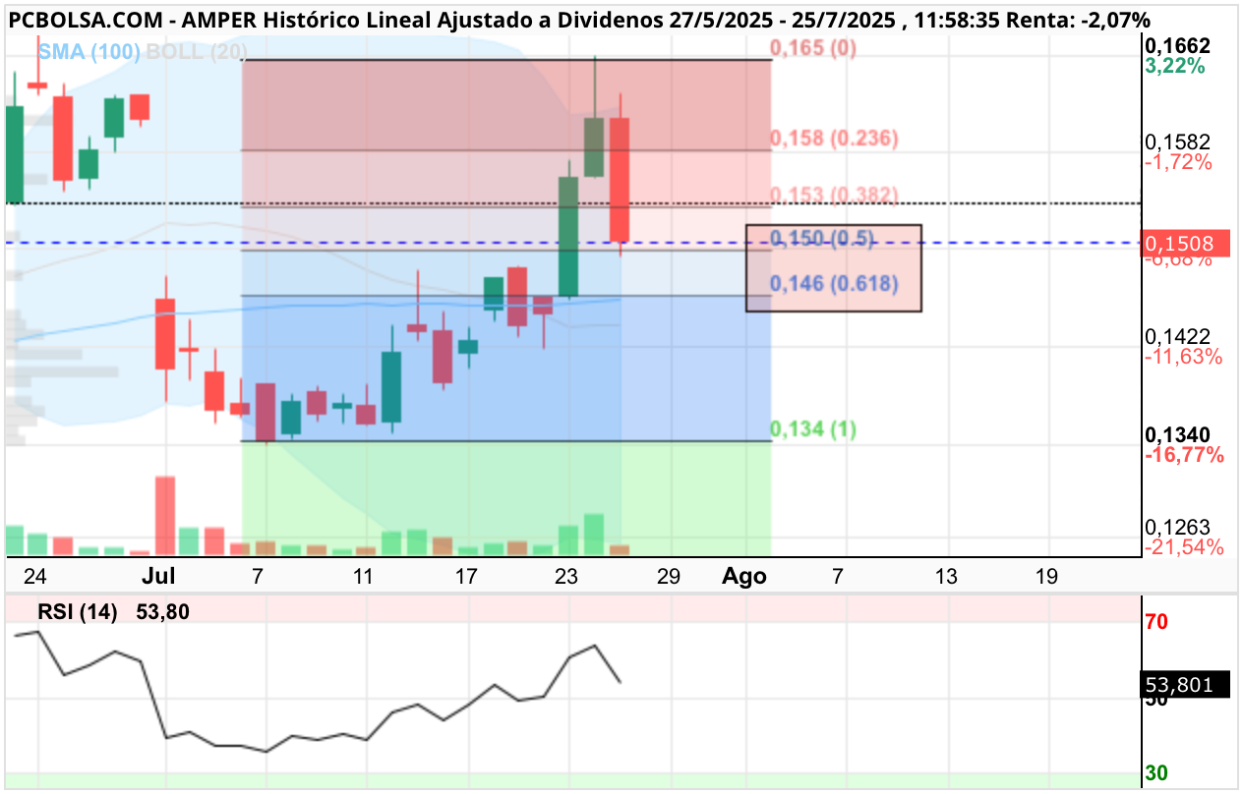This screenshot has height=794, width=1243.
Task: Click the Fibonacci label 0,146 (0.618)
Action: point(835,284)
